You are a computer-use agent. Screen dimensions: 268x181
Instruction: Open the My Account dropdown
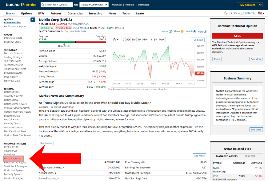(249, 5)
